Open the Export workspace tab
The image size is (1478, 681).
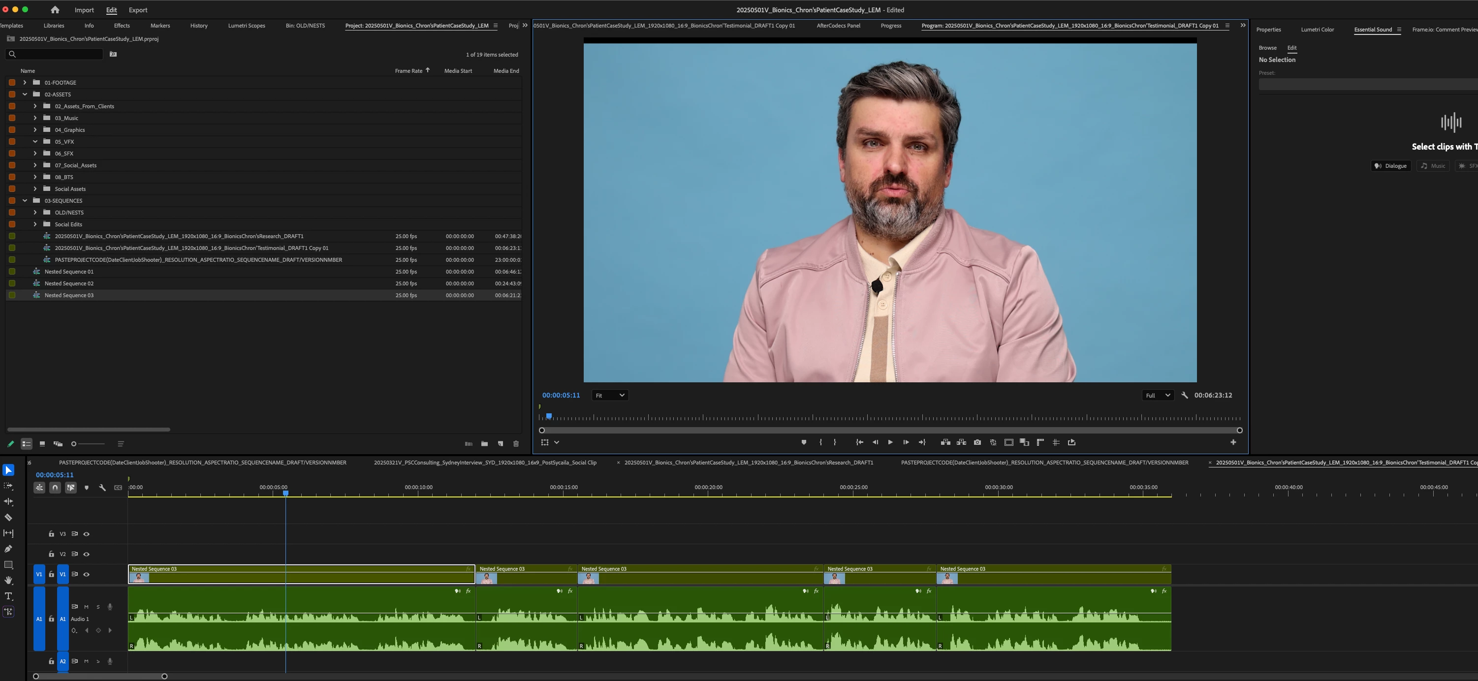(138, 10)
